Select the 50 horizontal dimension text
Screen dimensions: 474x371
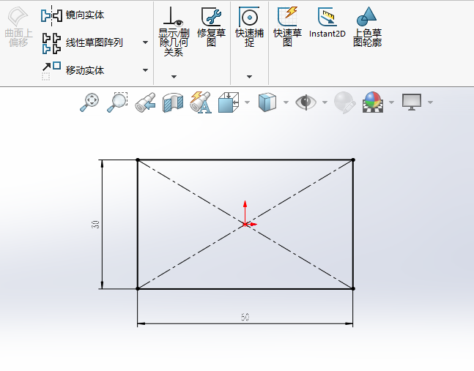pos(245,317)
